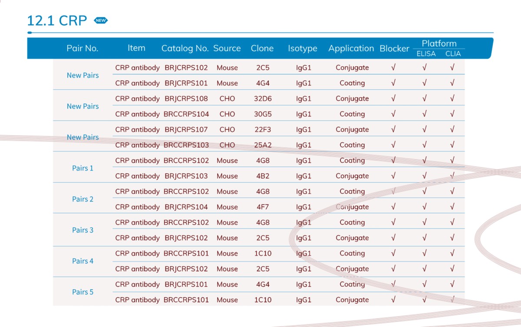The width and height of the screenshot is (521, 327).
Task: Select the Catalog No. column header
Action: pyautogui.click(x=185, y=49)
